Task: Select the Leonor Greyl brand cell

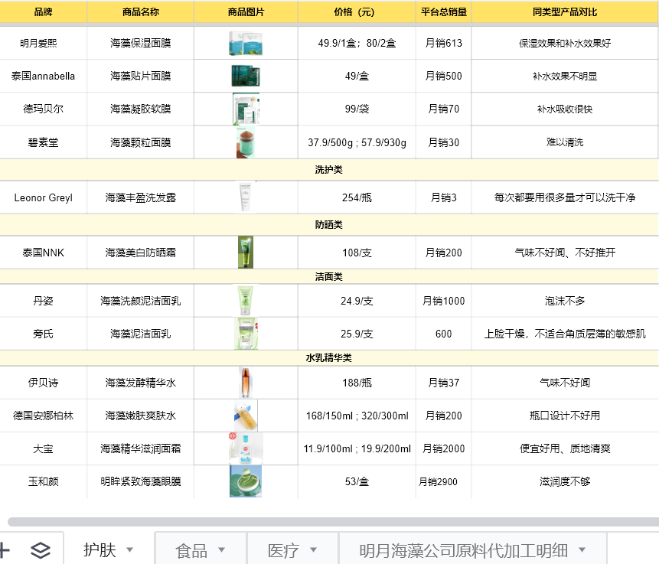Action: (x=44, y=197)
